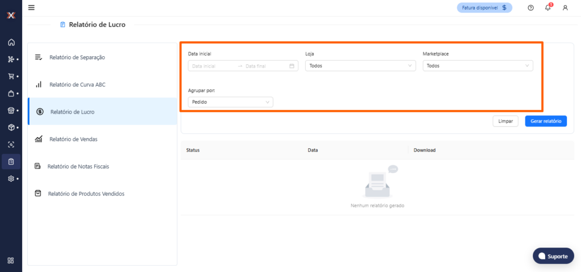
Task: Expand the Loja dropdown
Action: 360,66
